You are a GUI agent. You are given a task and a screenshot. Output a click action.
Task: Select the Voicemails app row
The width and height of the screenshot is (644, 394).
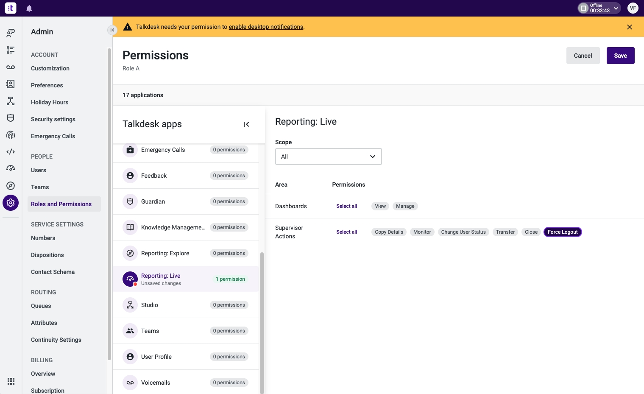[186, 383]
